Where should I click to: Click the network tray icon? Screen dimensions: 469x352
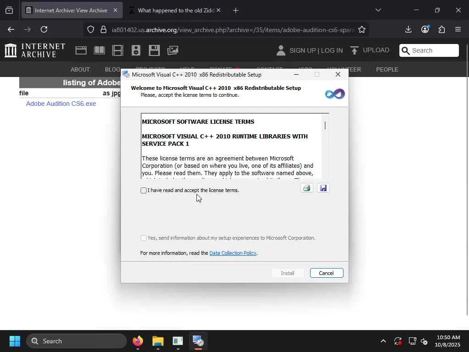click(412, 341)
